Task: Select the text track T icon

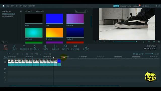Action: click(5, 73)
